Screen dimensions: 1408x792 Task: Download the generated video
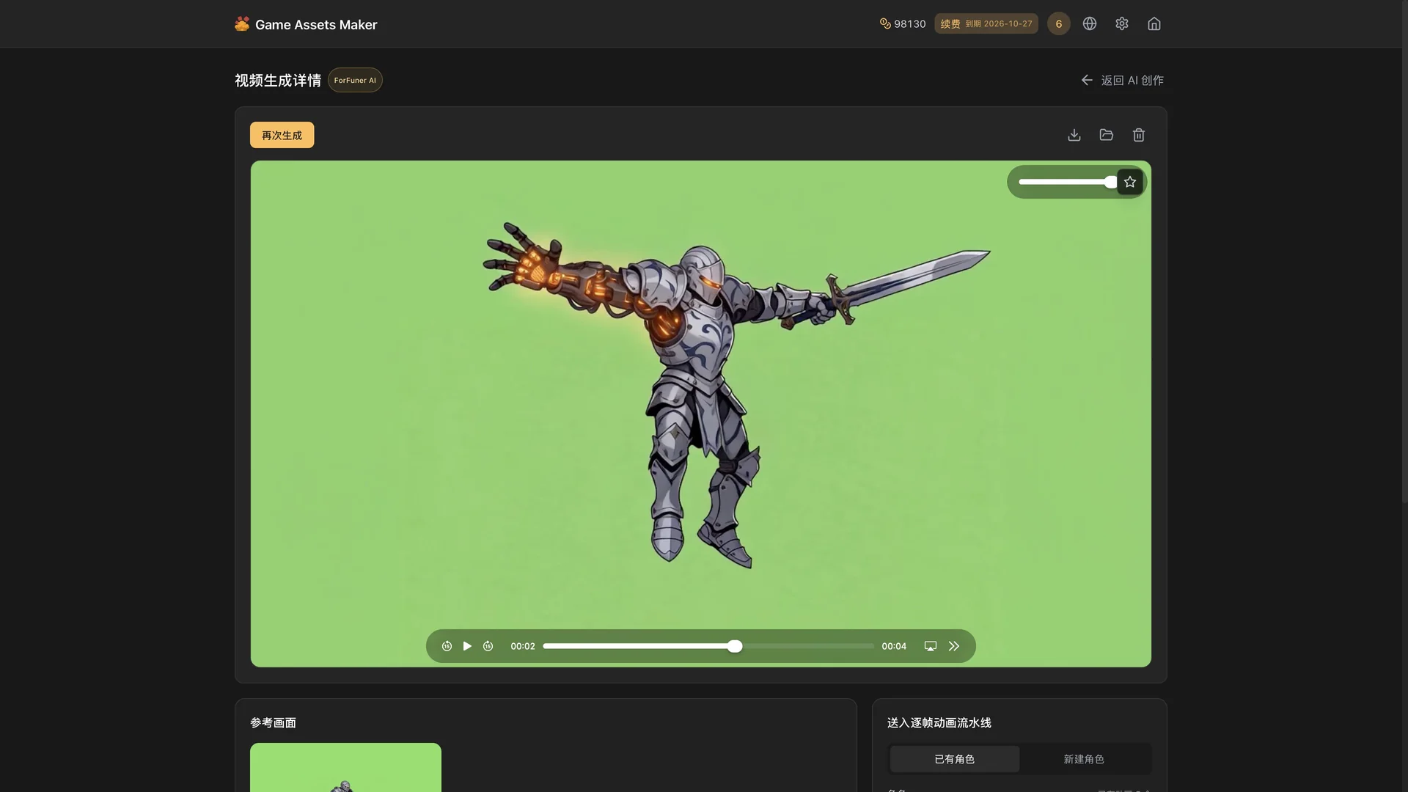click(x=1074, y=135)
